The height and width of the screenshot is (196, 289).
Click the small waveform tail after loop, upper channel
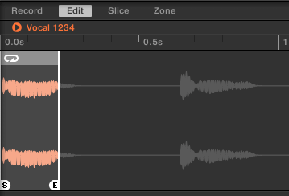pos(67,86)
